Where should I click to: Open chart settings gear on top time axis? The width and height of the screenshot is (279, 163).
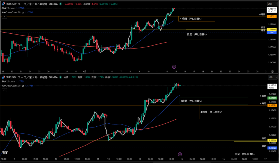click(x=272, y=71)
